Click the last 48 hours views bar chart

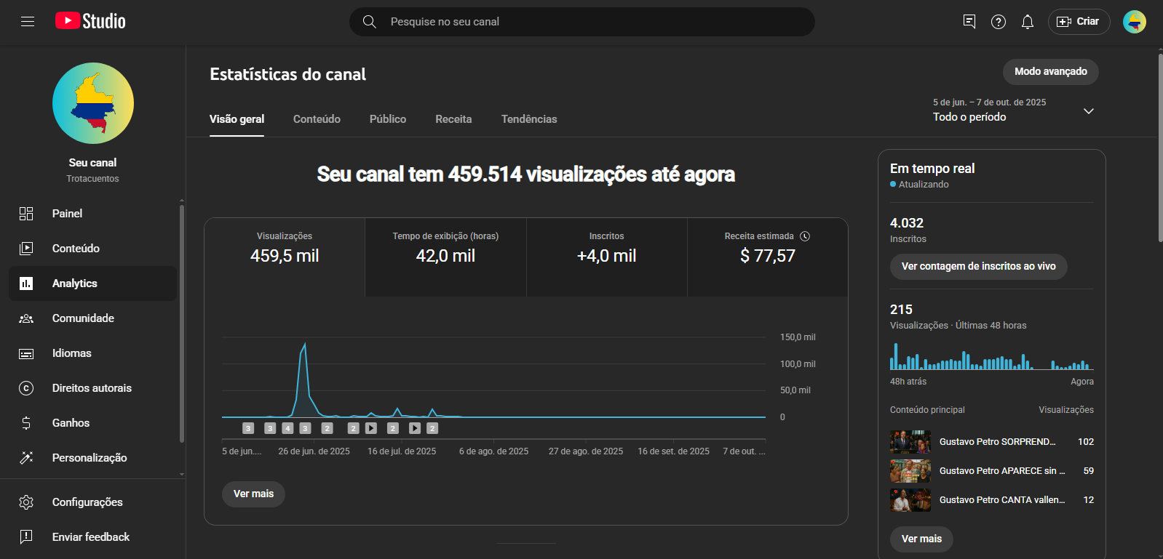click(991, 356)
